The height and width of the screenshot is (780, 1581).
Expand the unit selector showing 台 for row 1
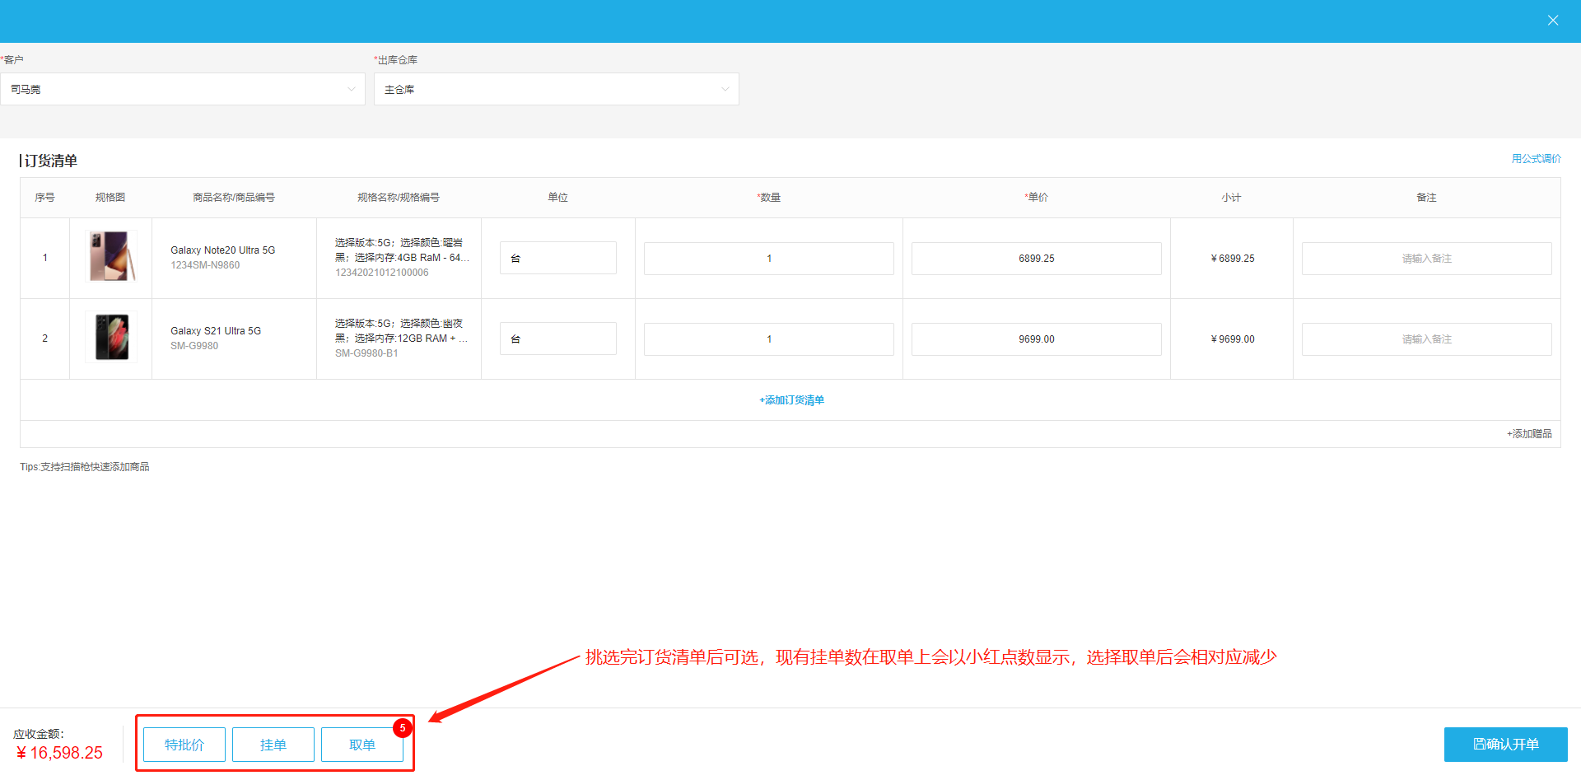tap(557, 258)
